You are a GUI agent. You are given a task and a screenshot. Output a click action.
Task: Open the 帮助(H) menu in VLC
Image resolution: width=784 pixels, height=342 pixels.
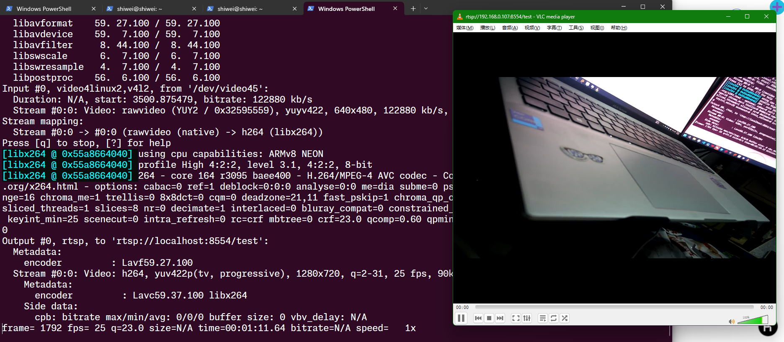[619, 28]
